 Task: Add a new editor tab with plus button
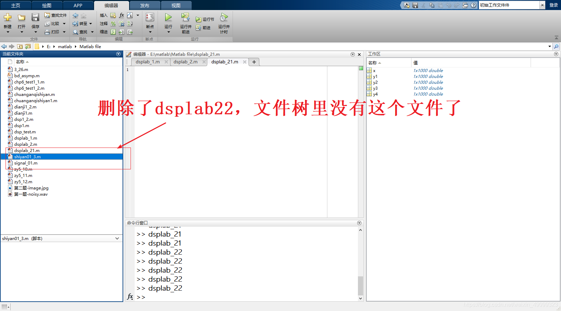tap(254, 62)
